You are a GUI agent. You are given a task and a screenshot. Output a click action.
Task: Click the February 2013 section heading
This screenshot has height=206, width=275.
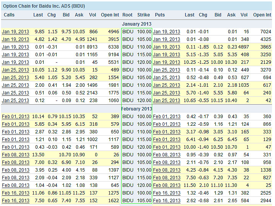[137, 109]
